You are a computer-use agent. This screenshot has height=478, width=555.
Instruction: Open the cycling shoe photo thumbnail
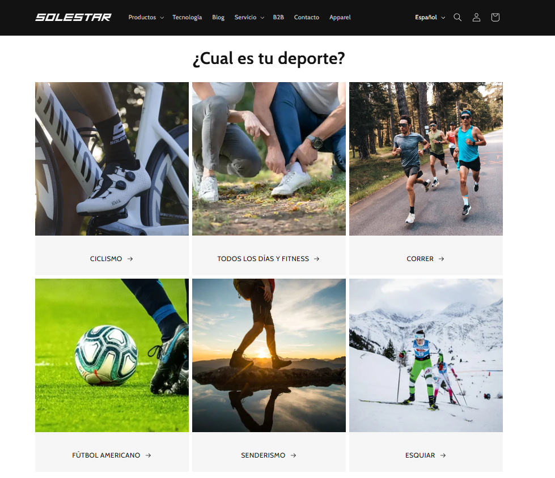[112, 159]
